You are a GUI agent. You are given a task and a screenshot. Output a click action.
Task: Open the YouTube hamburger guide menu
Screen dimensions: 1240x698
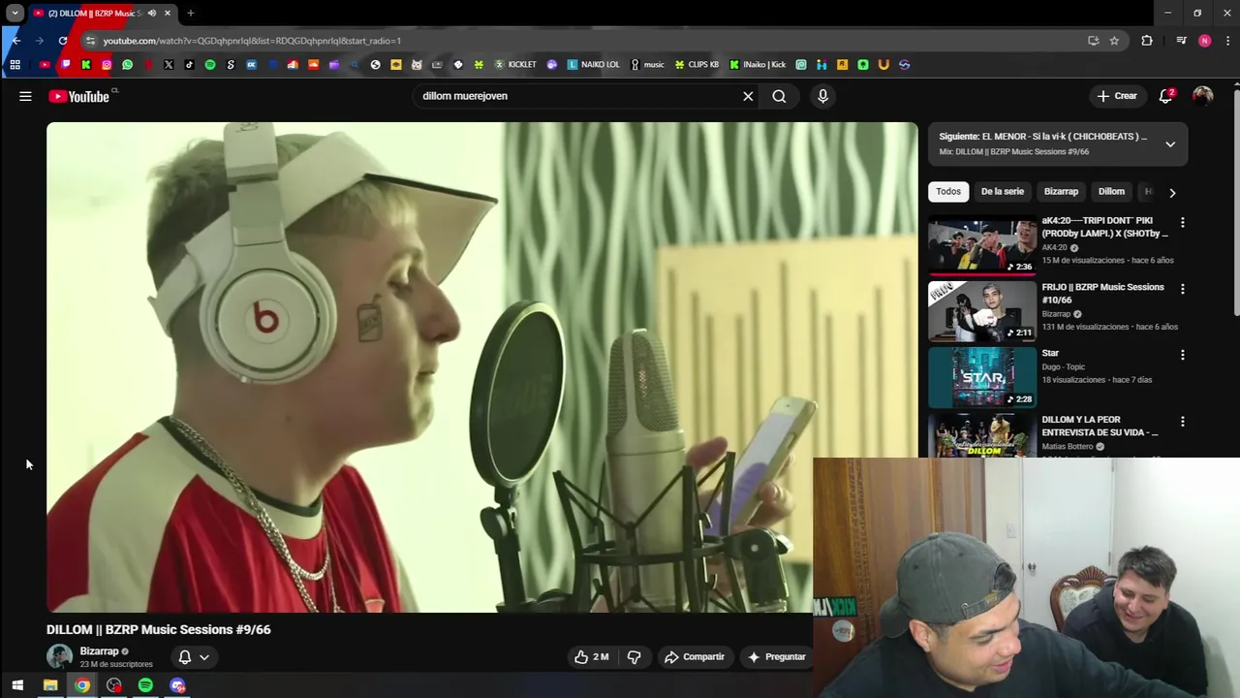point(25,96)
